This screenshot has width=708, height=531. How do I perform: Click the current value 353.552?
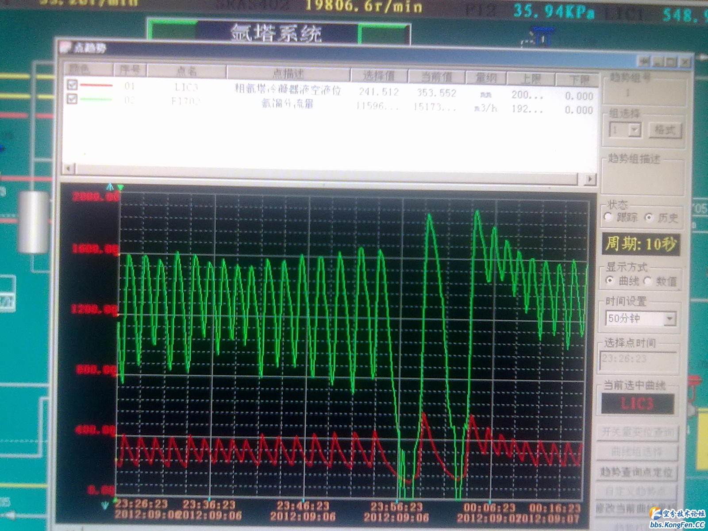[x=436, y=92]
